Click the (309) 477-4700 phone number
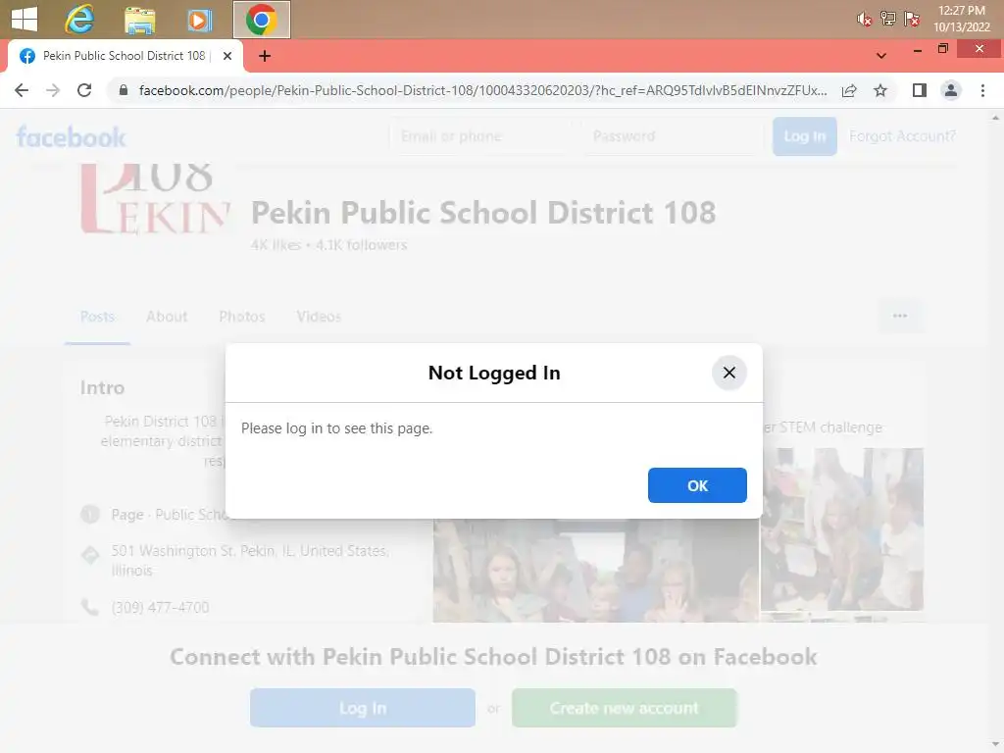1004x753 pixels. pyautogui.click(x=160, y=607)
